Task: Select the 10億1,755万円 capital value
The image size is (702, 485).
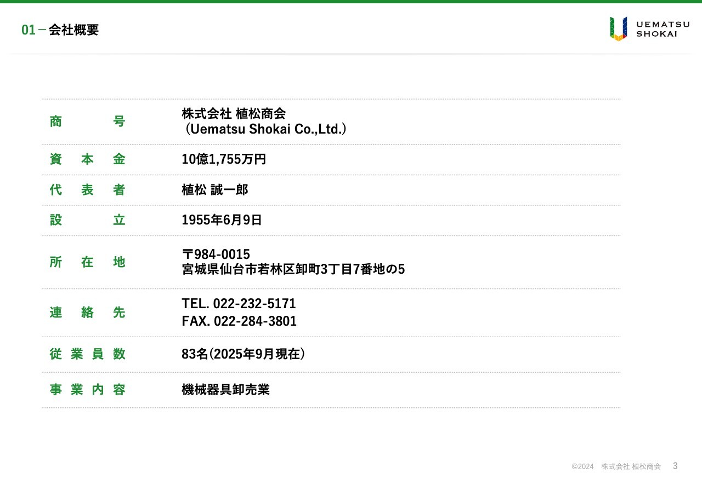Action: [x=224, y=159]
